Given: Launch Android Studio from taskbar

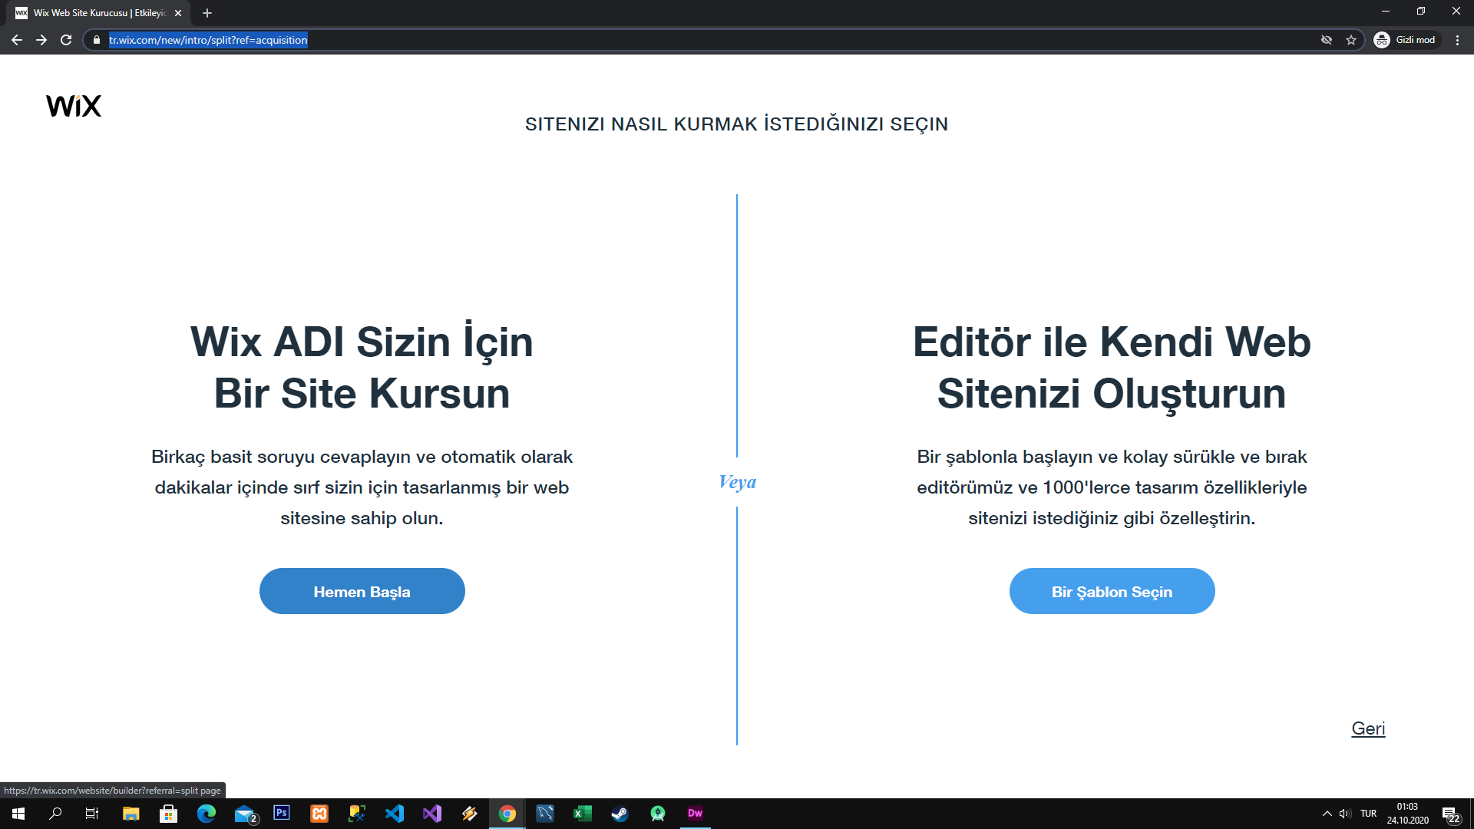Looking at the screenshot, I should point(658,814).
